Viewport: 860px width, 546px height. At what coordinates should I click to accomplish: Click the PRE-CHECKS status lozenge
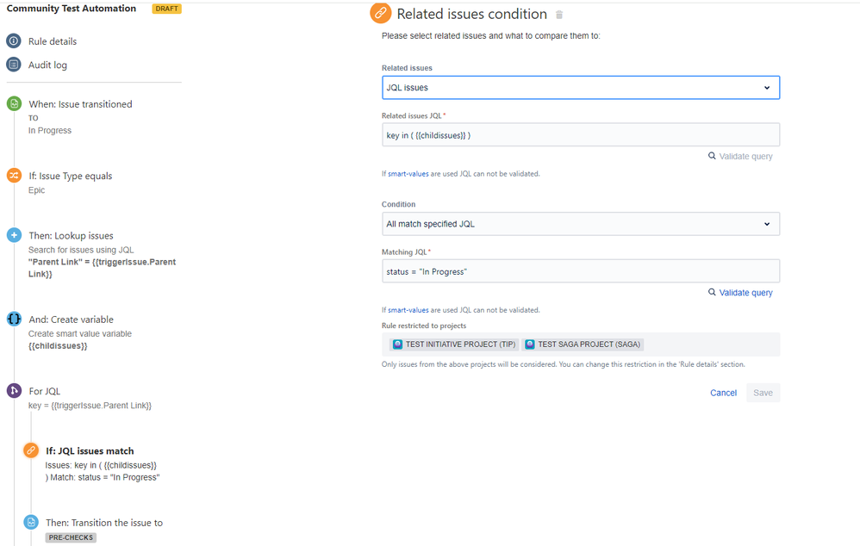(x=71, y=537)
